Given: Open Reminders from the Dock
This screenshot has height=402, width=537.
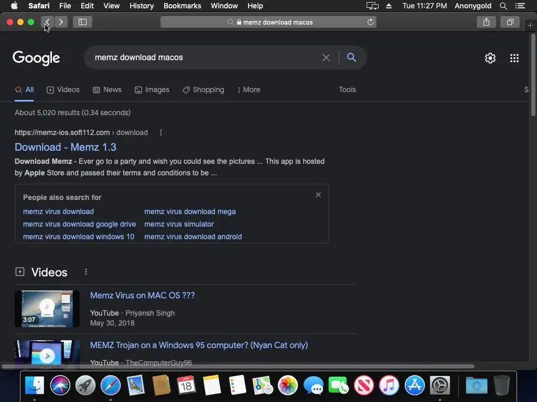Looking at the screenshot, I should 237,385.
